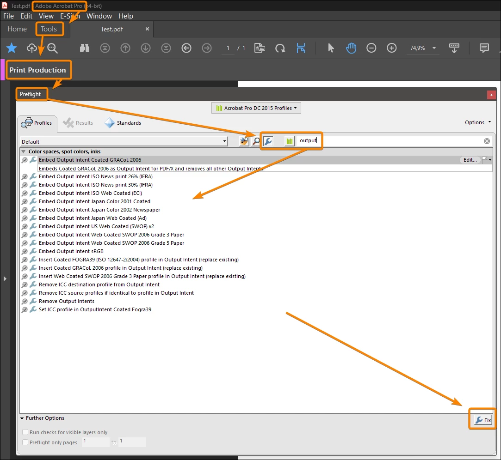Image resolution: width=501 pixels, height=460 pixels.
Task: Open the Options dropdown menu
Action: (x=478, y=122)
